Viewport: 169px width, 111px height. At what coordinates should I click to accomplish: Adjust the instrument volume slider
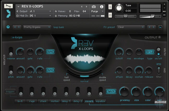click(x=150, y=16)
